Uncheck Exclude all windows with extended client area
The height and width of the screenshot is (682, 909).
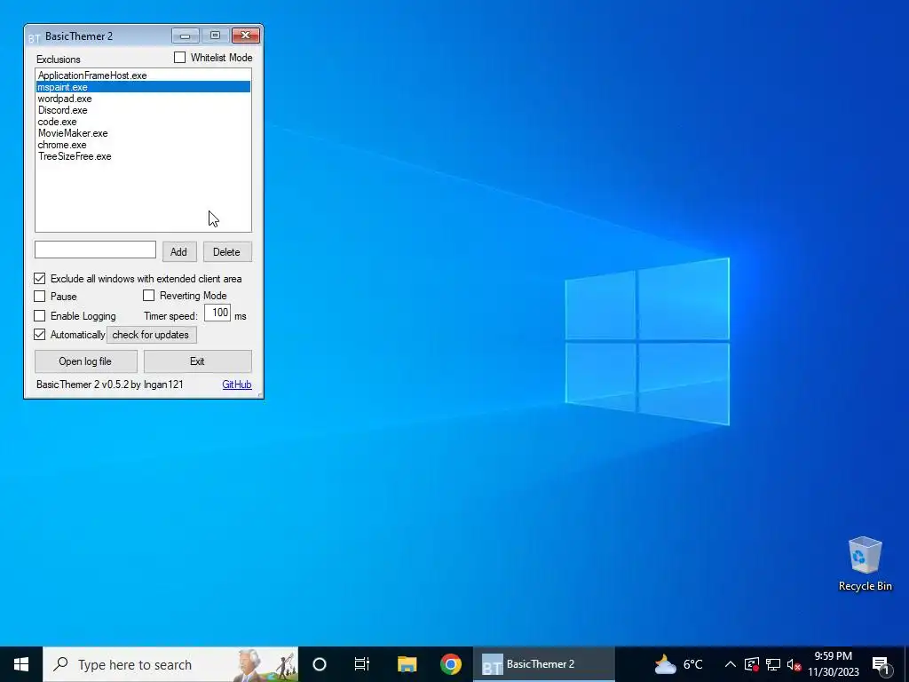point(39,278)
